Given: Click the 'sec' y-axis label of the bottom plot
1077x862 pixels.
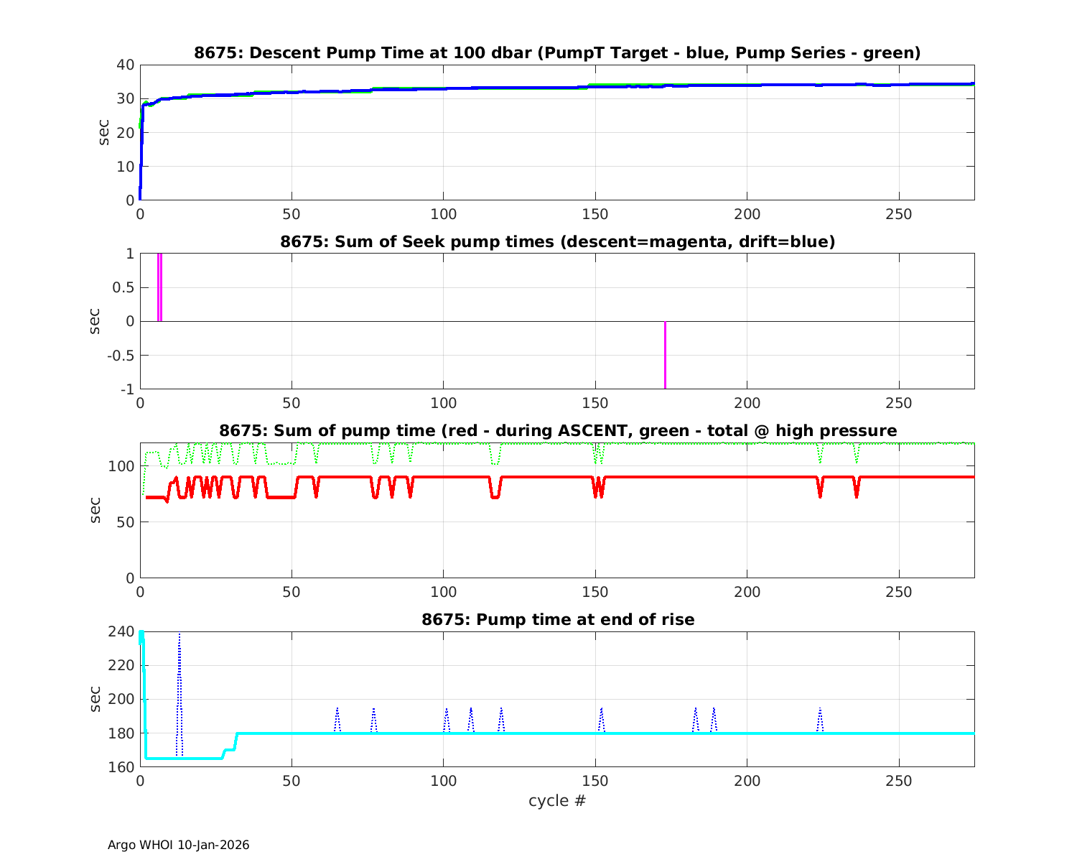Looking at the screenshot, I should point(95,699).
